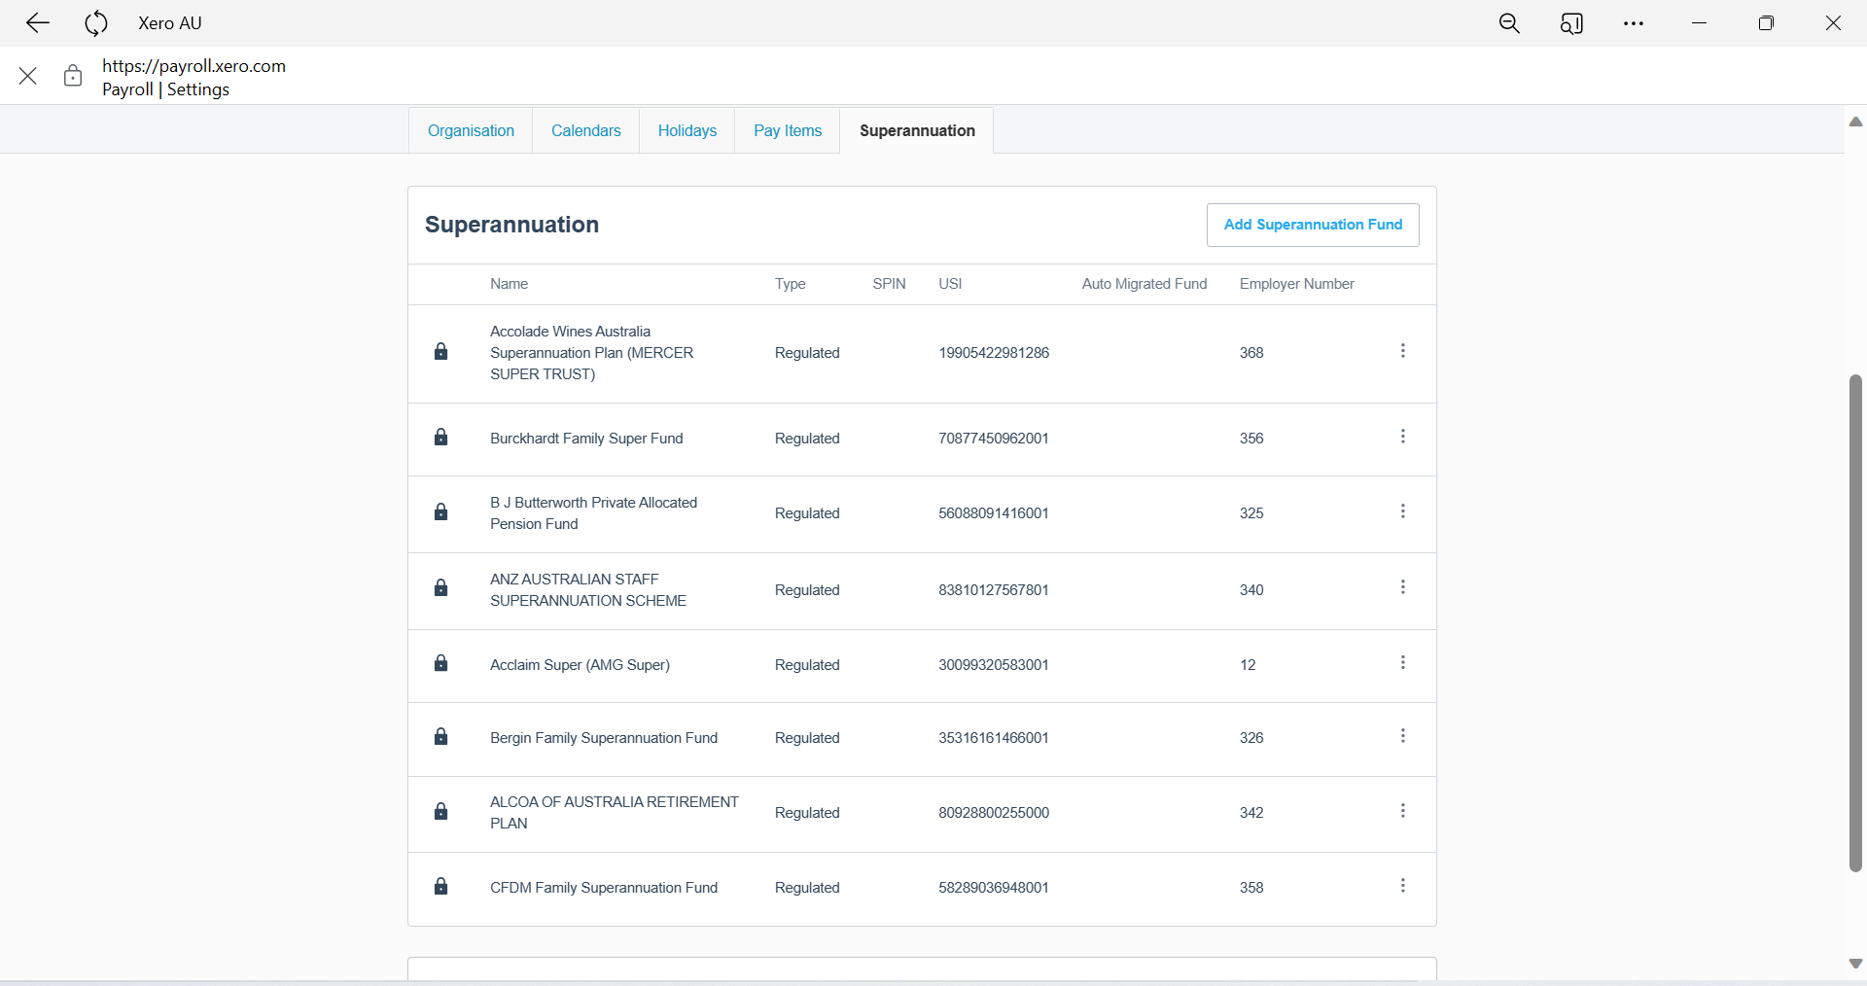1867x986 pixels.
Task: Open the cast/read aloud icon in title bar
Action: coord(1571,23)
